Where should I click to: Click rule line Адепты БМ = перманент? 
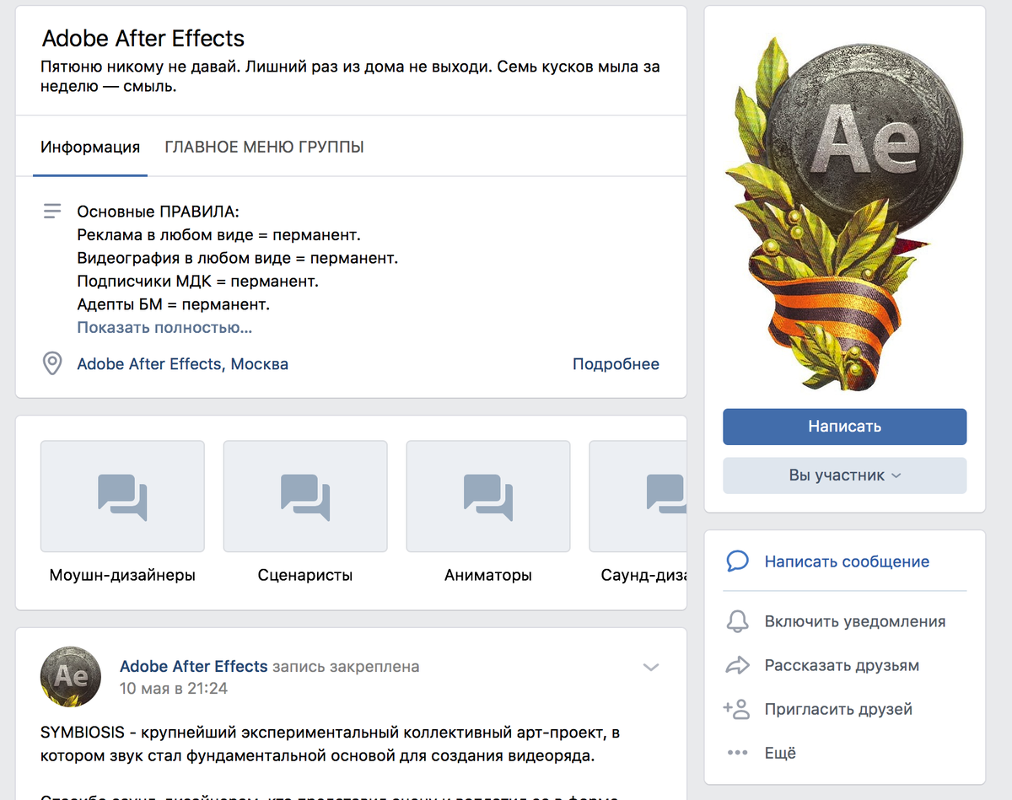[173, 304]
